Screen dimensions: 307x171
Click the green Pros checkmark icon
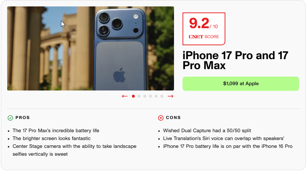tap(10, 118)
